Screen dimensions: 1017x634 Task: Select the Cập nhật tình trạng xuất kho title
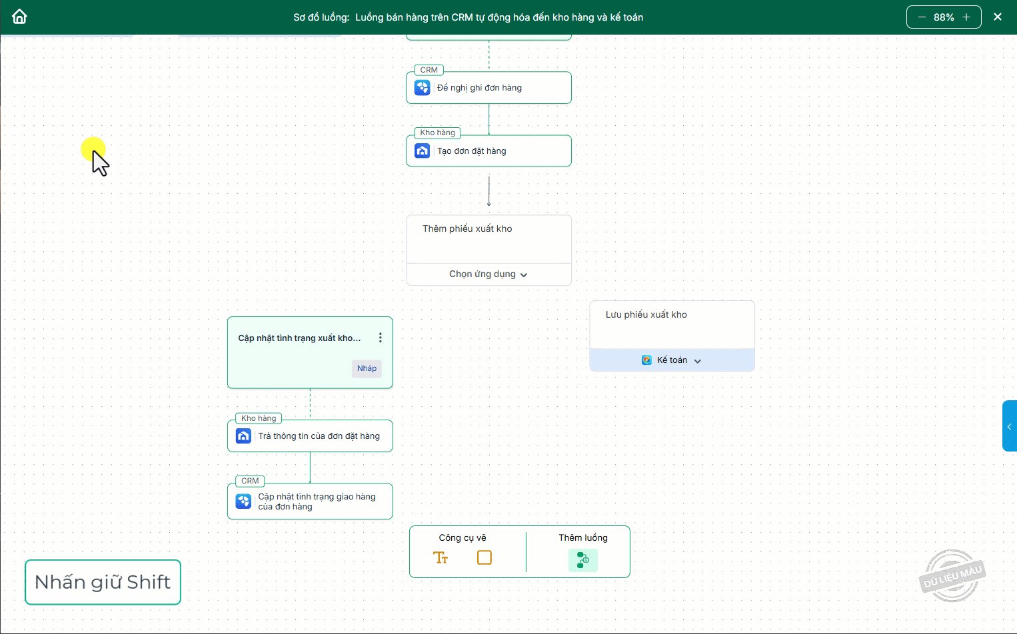[299, 338]
